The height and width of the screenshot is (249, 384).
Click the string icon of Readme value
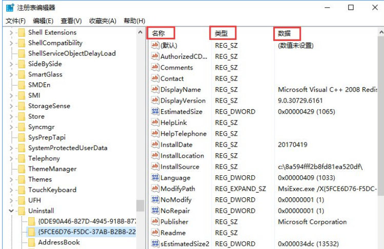[x=155, y=233]
